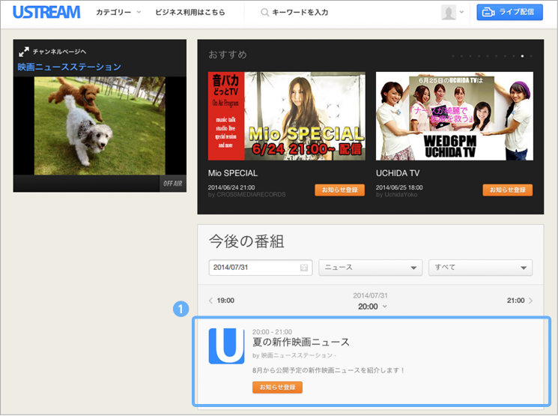Open Mio SPECIAL thumbnail
The width and height of the screenshot is (558, 416).
[286, 116]
